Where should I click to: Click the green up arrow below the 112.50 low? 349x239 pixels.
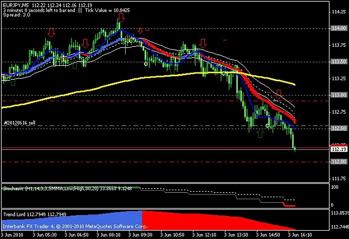[260, 133]
